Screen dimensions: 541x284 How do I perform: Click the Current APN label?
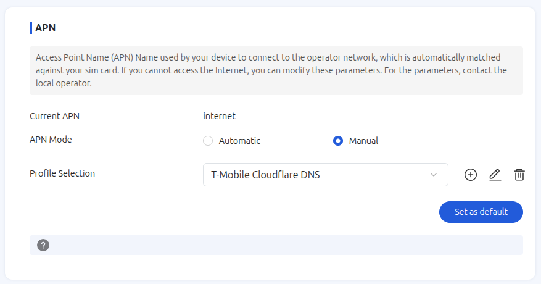coord(54,115)
